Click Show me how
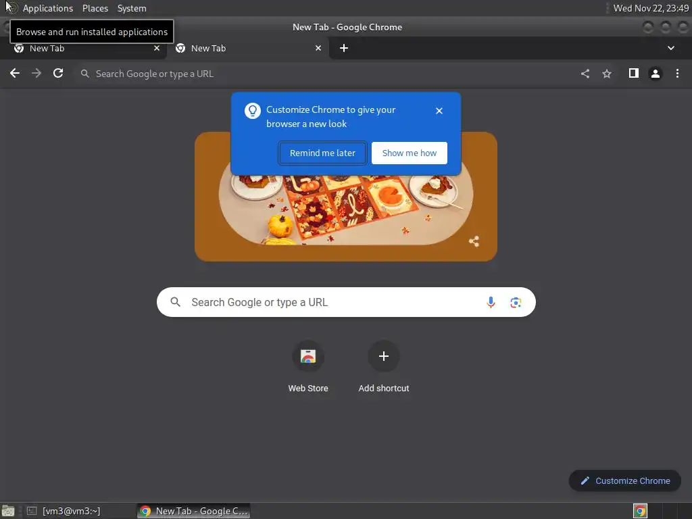The width and height of the screenshot is (692, 519). coord(410,153)
